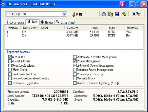
Task: Toggle the Write Cache checkbox
Action: click(x=10, y=70)
